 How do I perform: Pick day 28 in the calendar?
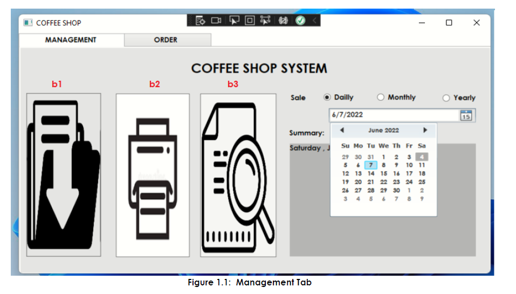pyautogui.click(x=371, y=191)
